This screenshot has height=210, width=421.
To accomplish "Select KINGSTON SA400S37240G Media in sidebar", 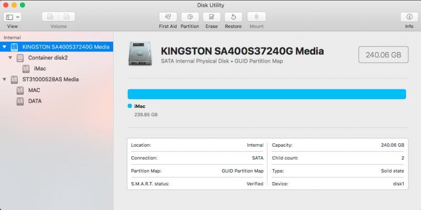I will click(x=56, y=47).
